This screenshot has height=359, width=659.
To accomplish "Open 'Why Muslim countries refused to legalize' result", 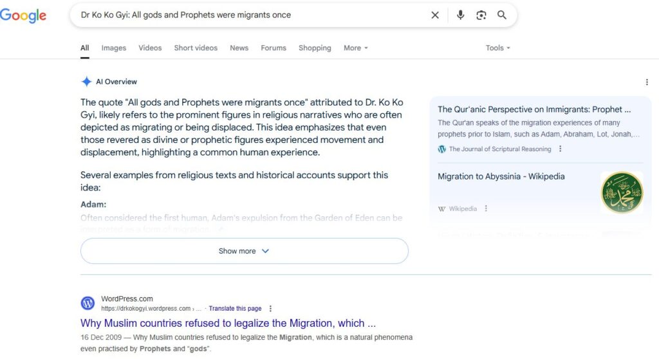I will point(228,323).
